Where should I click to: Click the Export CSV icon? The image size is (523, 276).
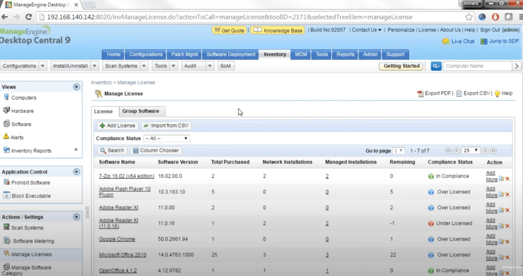[x=459, y=94]
